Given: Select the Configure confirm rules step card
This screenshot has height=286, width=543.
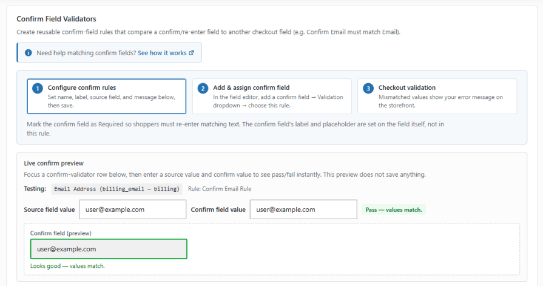Looking at the screenshot, I should pos(107,97).
